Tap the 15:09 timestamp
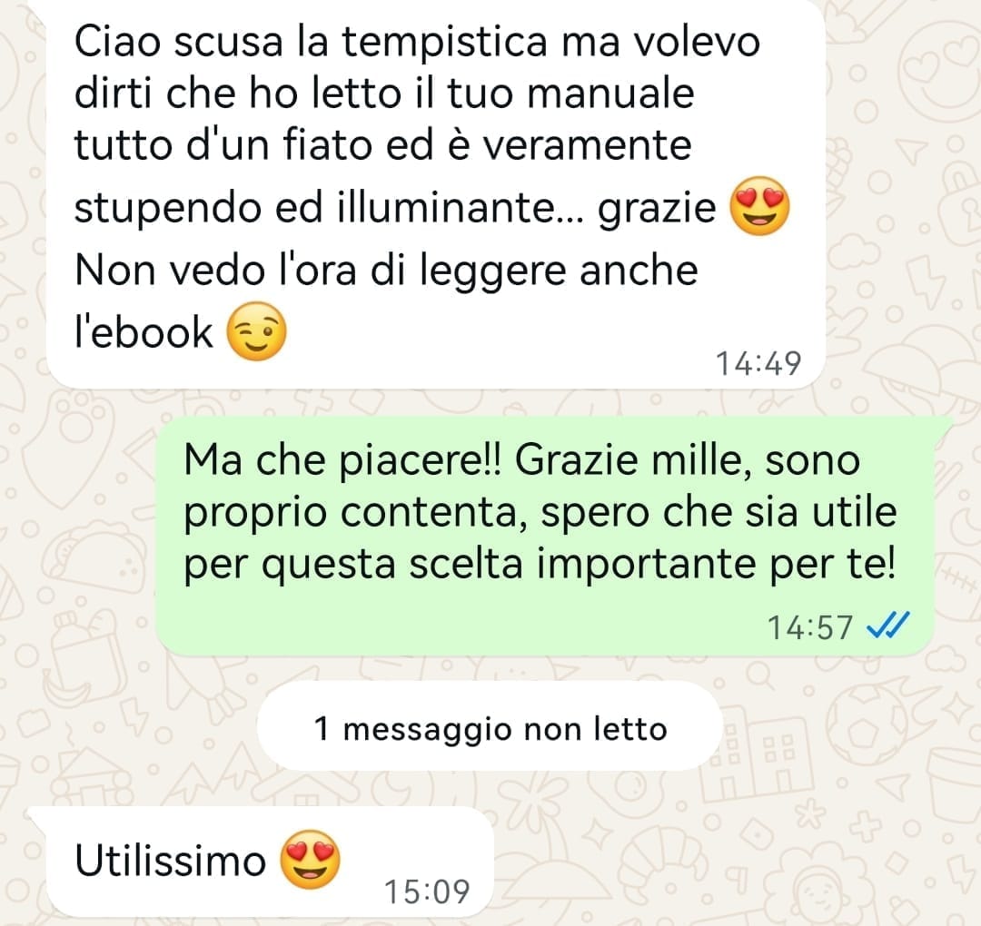 coord(427,892)
